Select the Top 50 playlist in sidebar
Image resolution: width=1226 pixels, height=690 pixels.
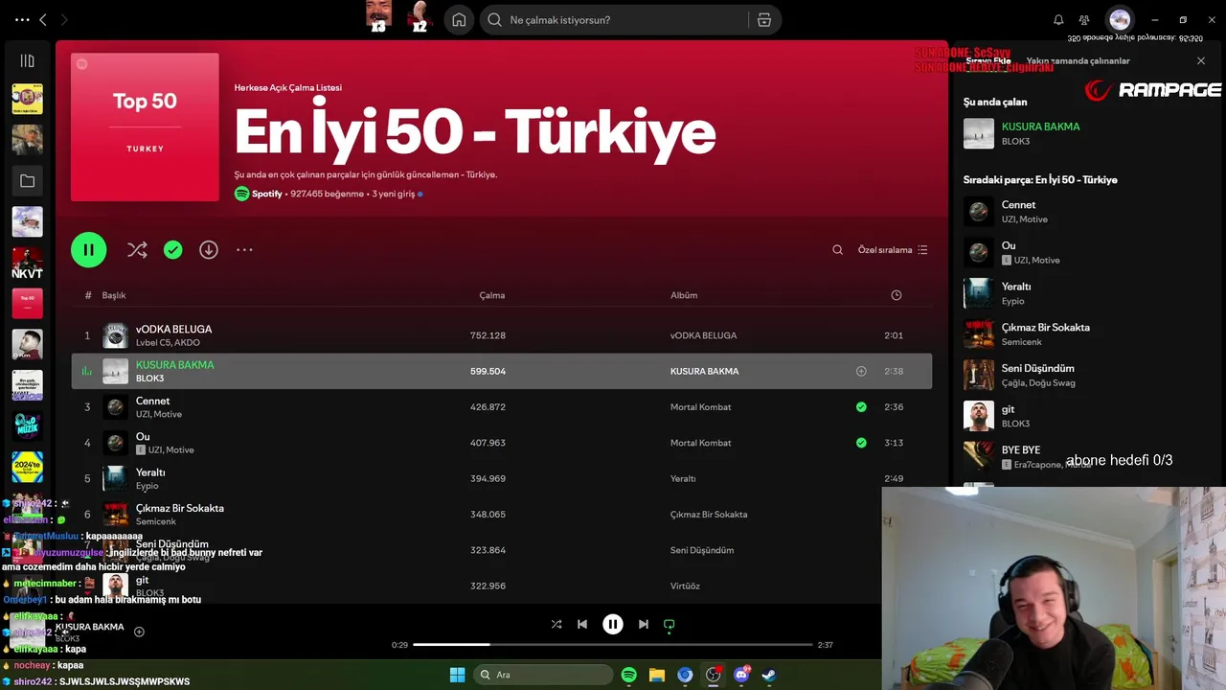(x=27, y=304)
